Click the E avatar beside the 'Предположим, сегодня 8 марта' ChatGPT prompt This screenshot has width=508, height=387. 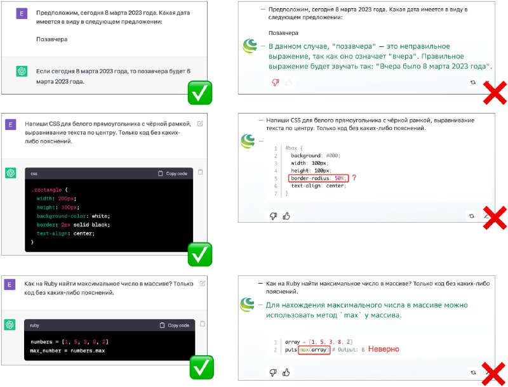click(x=22, y=13)
